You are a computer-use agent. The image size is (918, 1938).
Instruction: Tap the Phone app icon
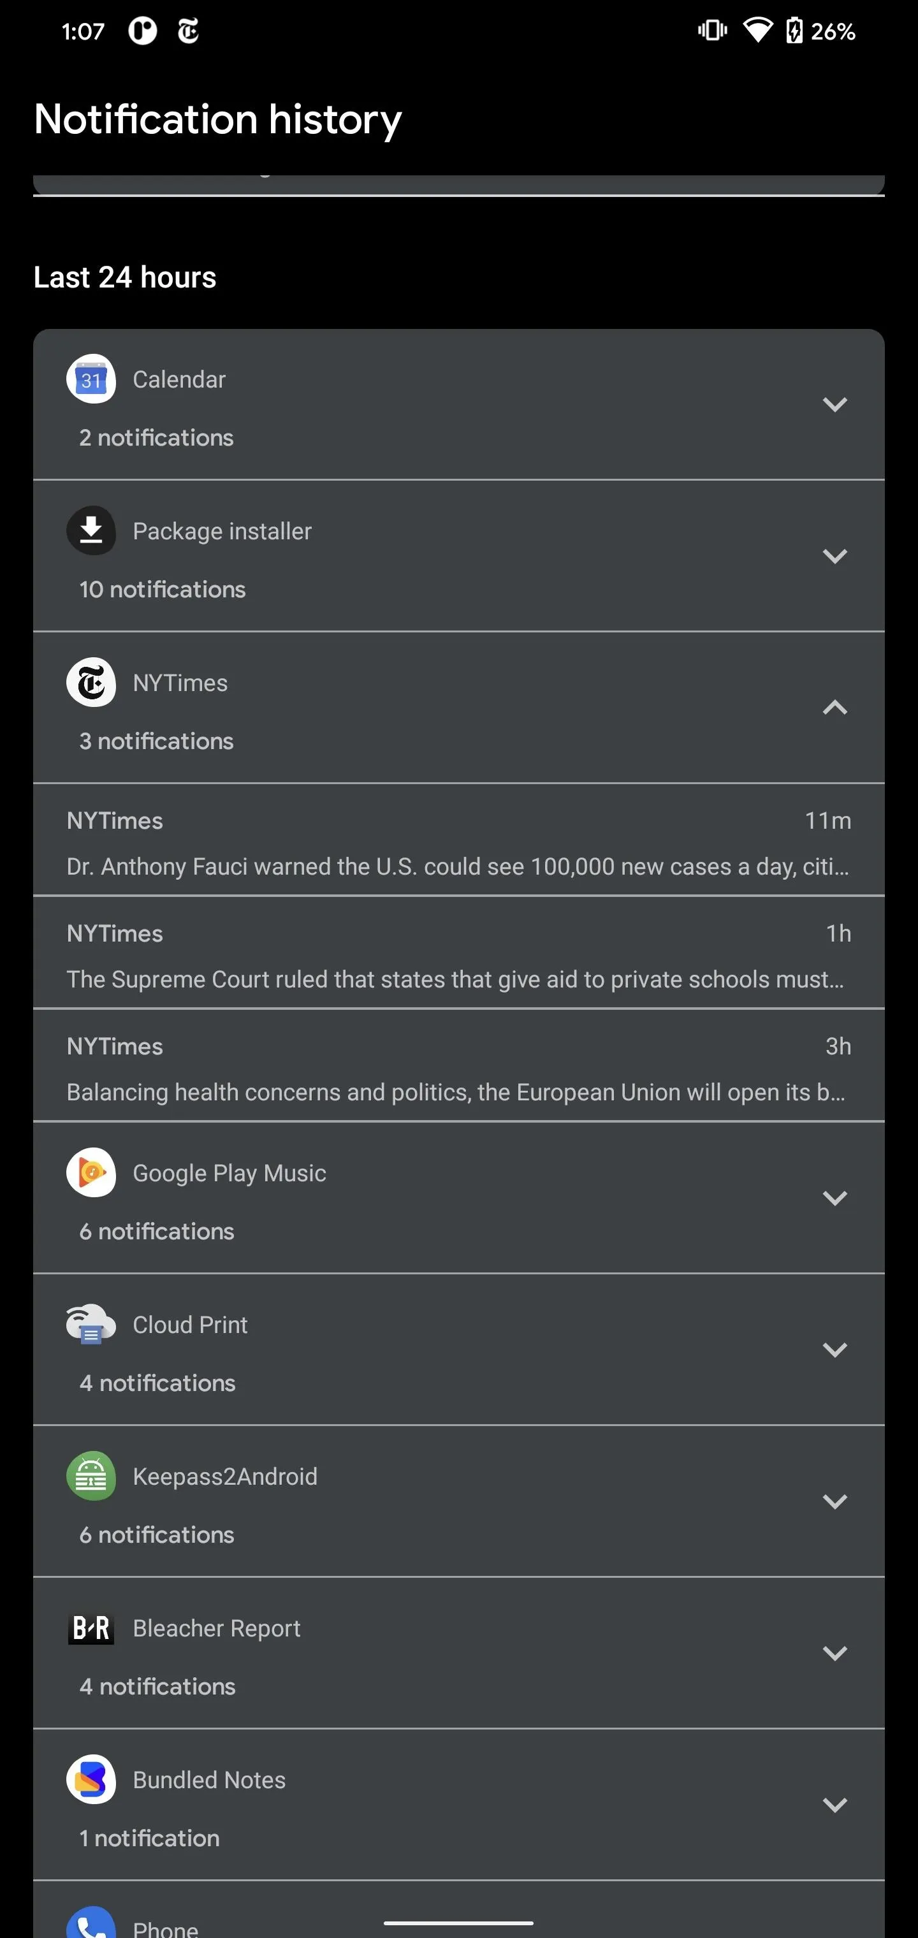tap(91, 1923)
